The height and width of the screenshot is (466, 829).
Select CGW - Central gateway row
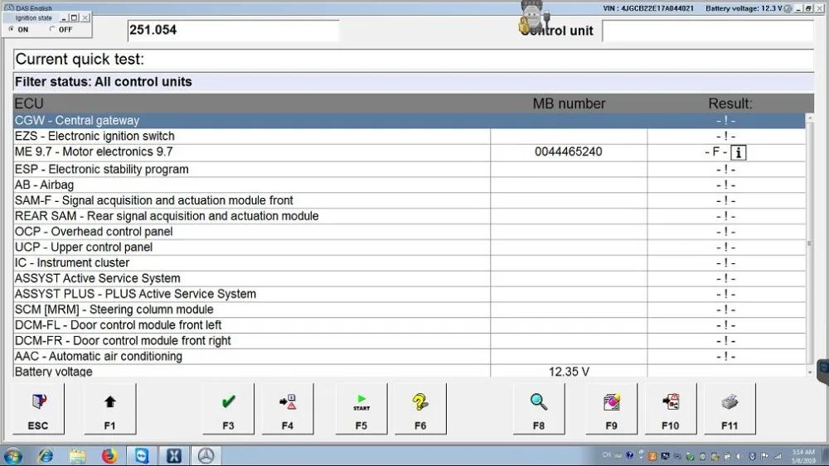pyautogui.click(x=410, y=120)
